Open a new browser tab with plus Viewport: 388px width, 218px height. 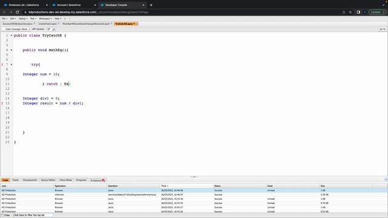151,5
